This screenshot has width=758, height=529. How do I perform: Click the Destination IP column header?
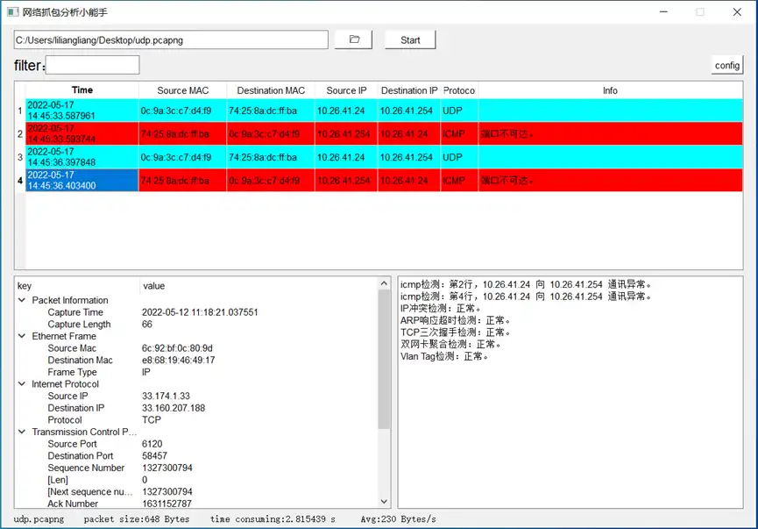[409, 90]
